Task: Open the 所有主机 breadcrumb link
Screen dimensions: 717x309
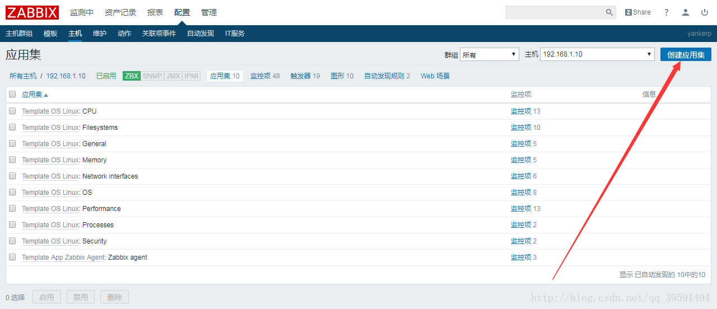Action: [23, 76]
